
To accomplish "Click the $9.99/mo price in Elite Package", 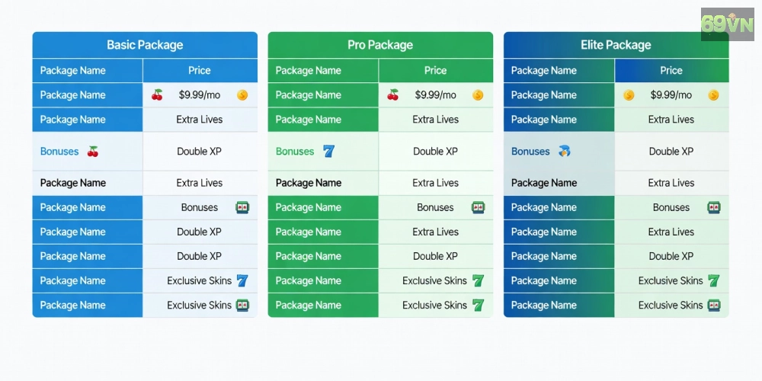I will [x=671, y=95].
